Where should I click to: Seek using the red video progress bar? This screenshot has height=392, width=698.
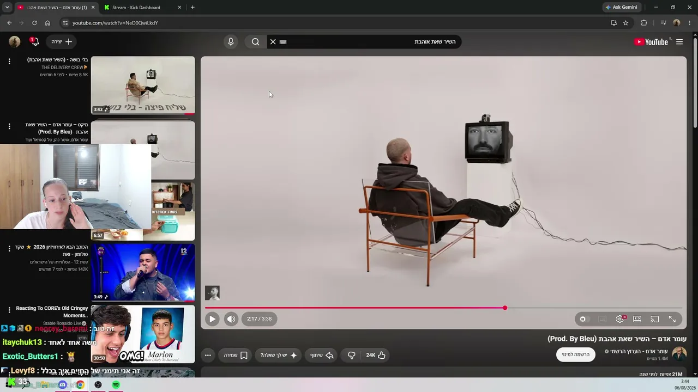pyautogui.click(x=443, y=308)
